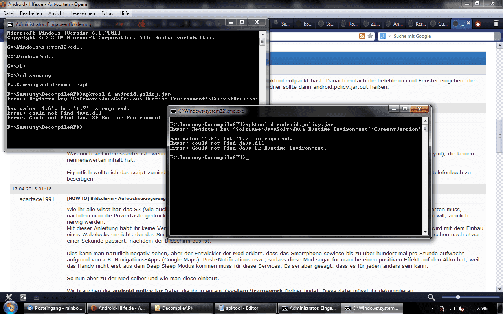Screen dimensions: 503x314
Task: Click the zoom magnifier icon in status bar
Action: tap(431, 298)
